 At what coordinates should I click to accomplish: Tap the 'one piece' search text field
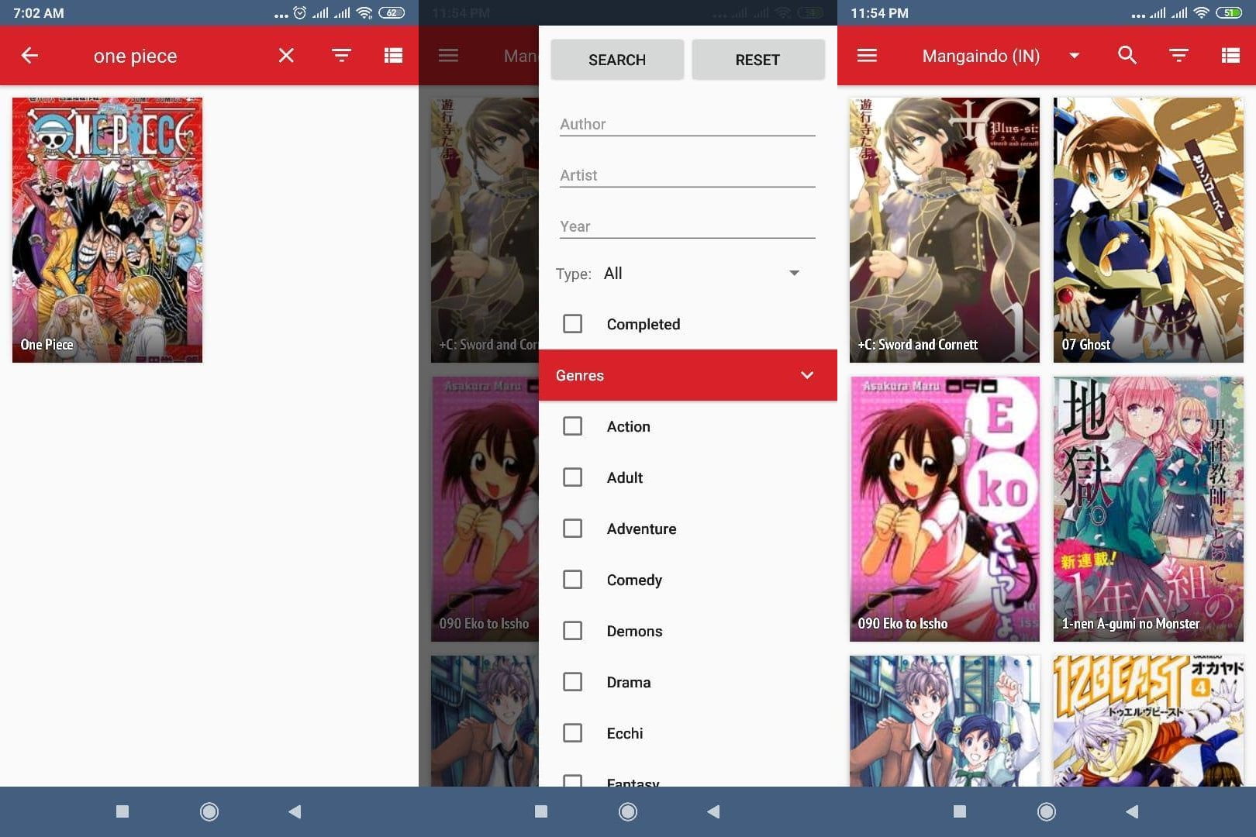tap(135, 56)
